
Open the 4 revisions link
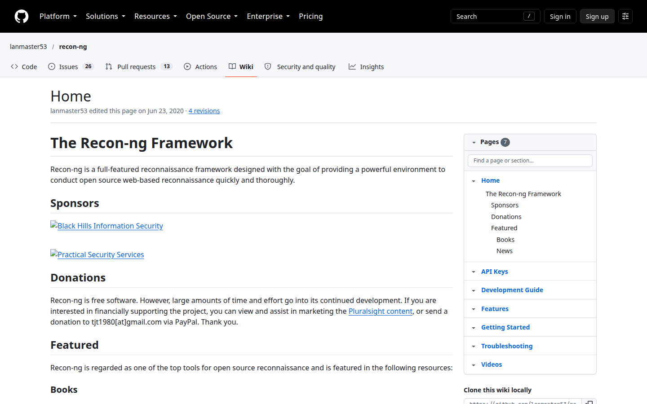tap(204, 111)
